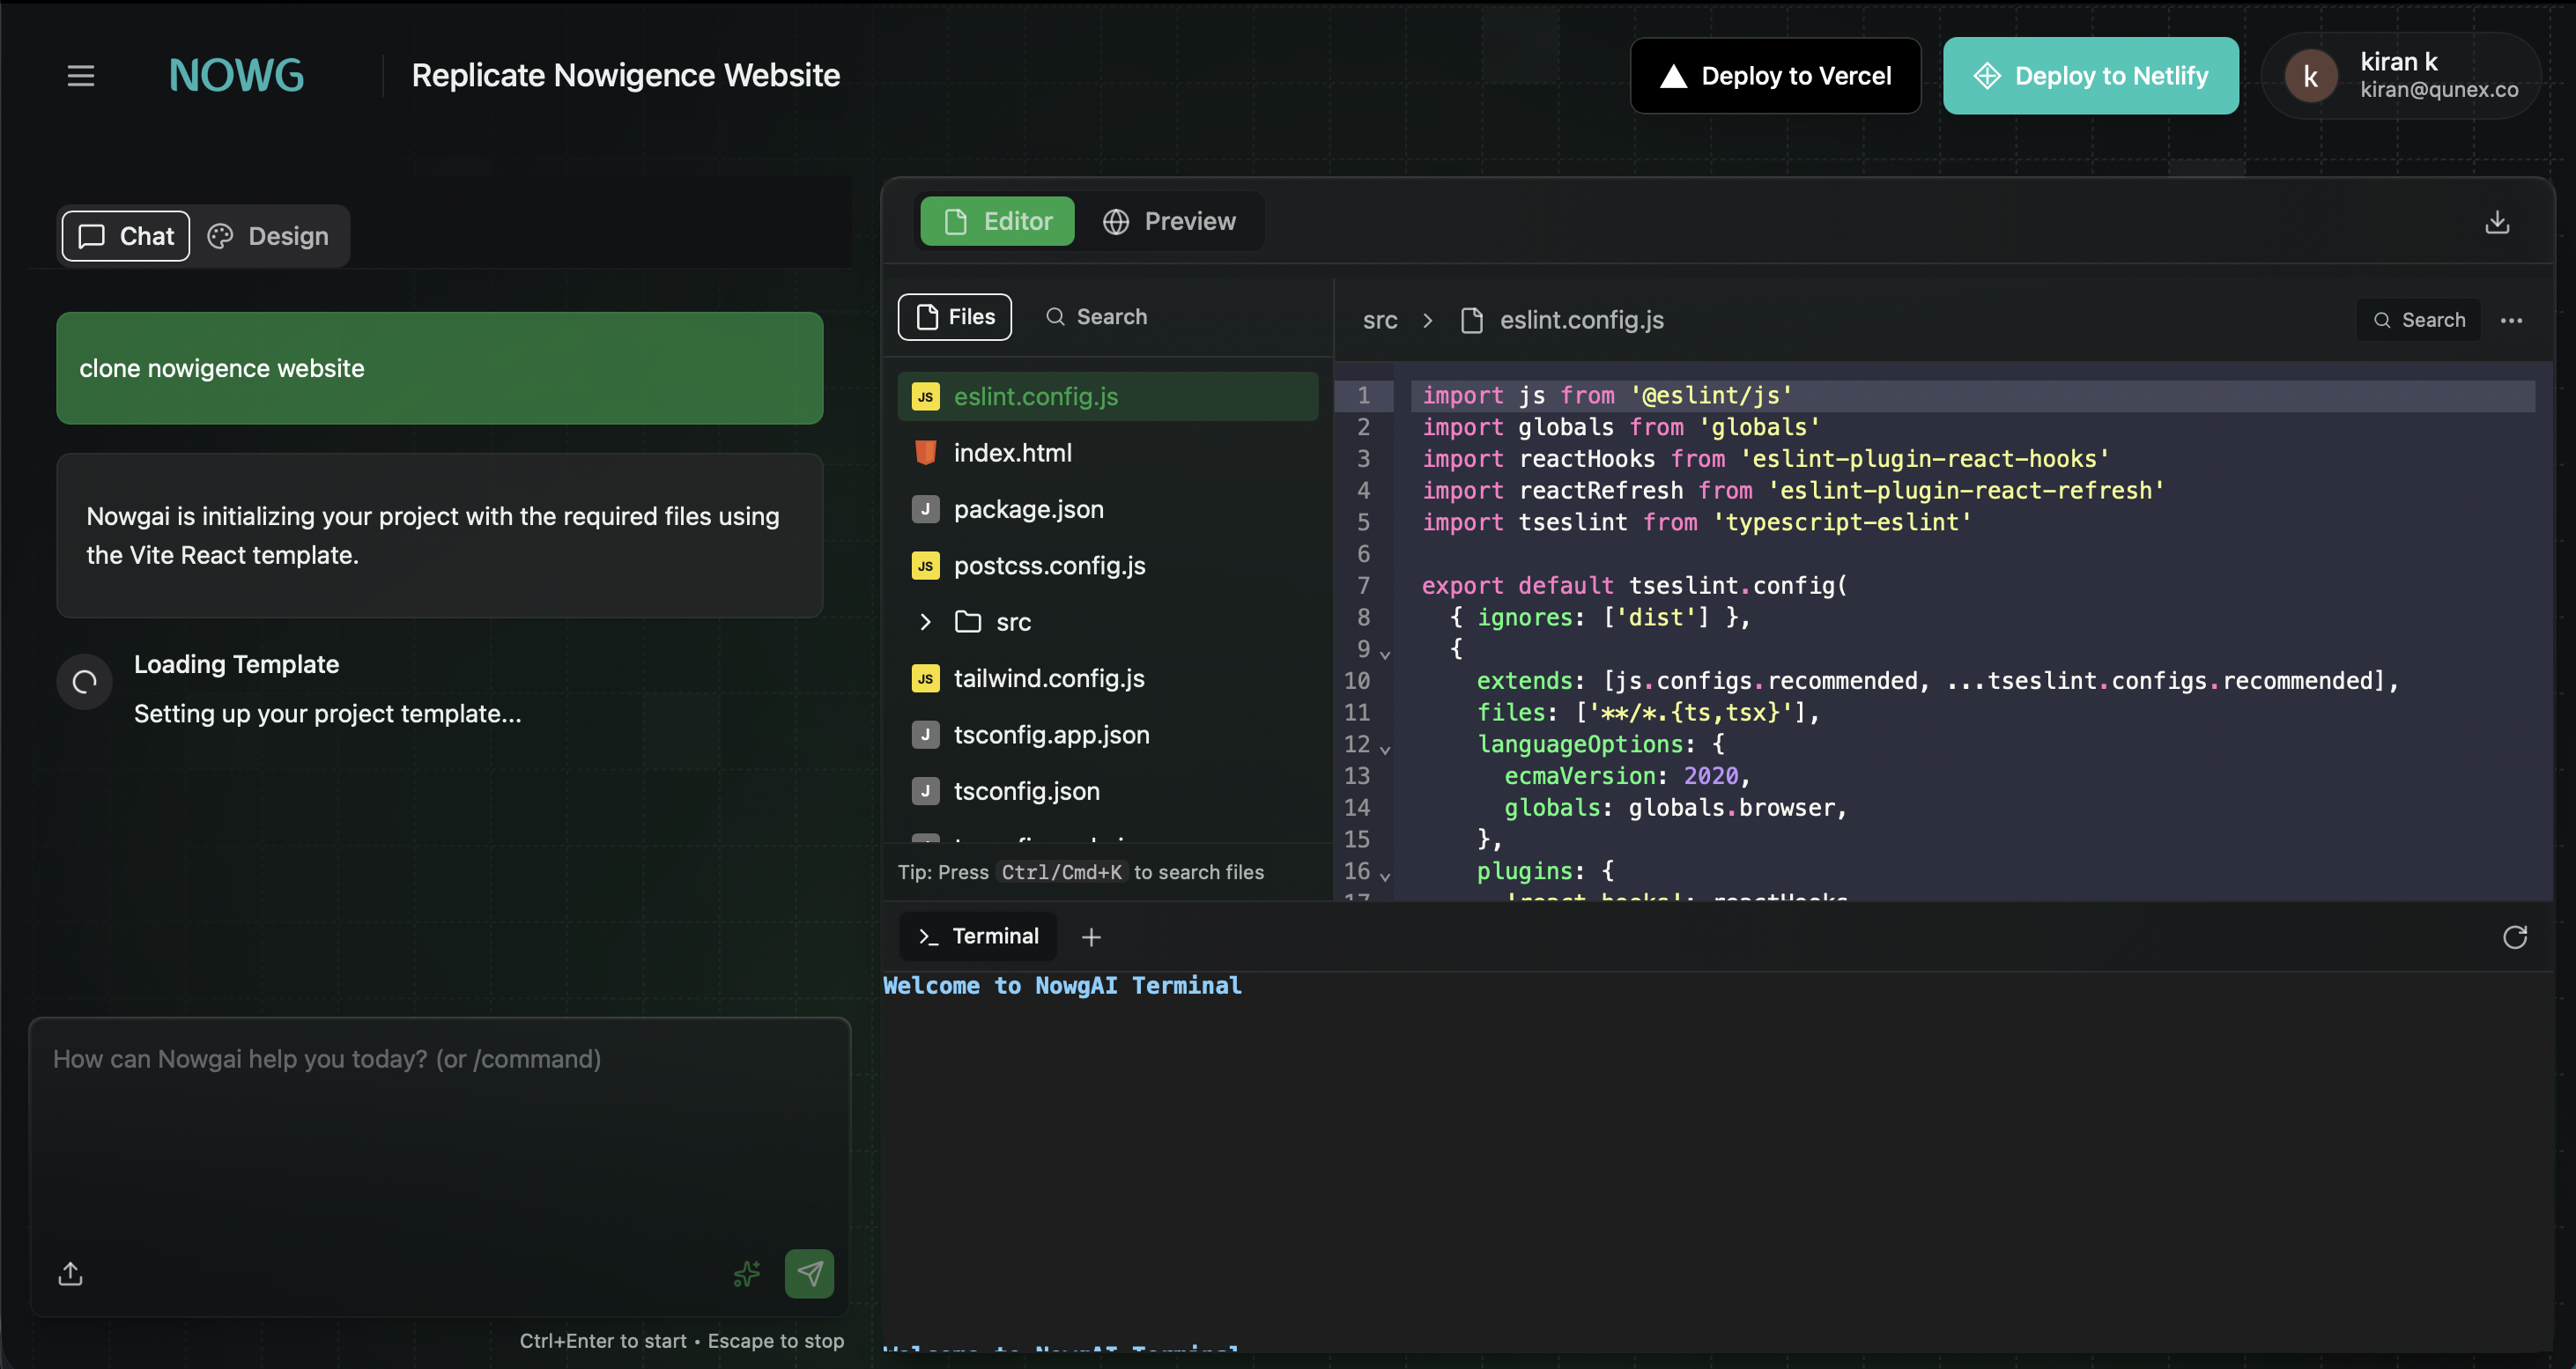This screenshot has width=2576, height=1369.
Task: Click the sparkle AI enhance icon in chat
Action: coord(746,1273)
